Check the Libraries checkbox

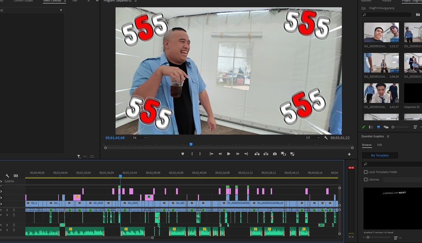click(x=366, y=179)
